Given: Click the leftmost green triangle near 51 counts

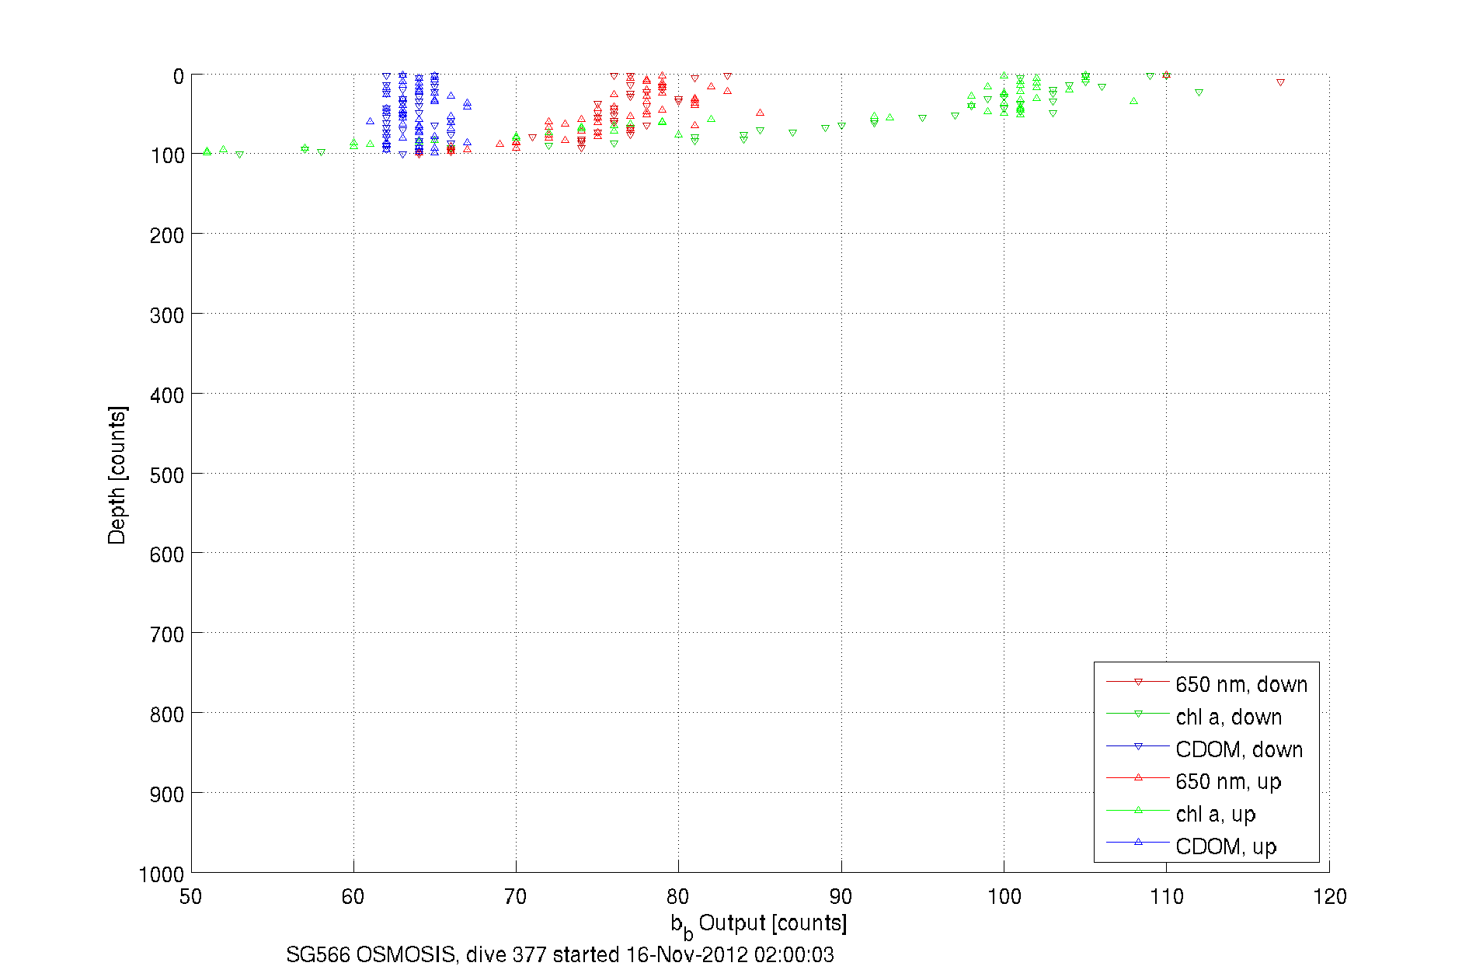Looking at the screenshot, I should [x=207, y=151].
